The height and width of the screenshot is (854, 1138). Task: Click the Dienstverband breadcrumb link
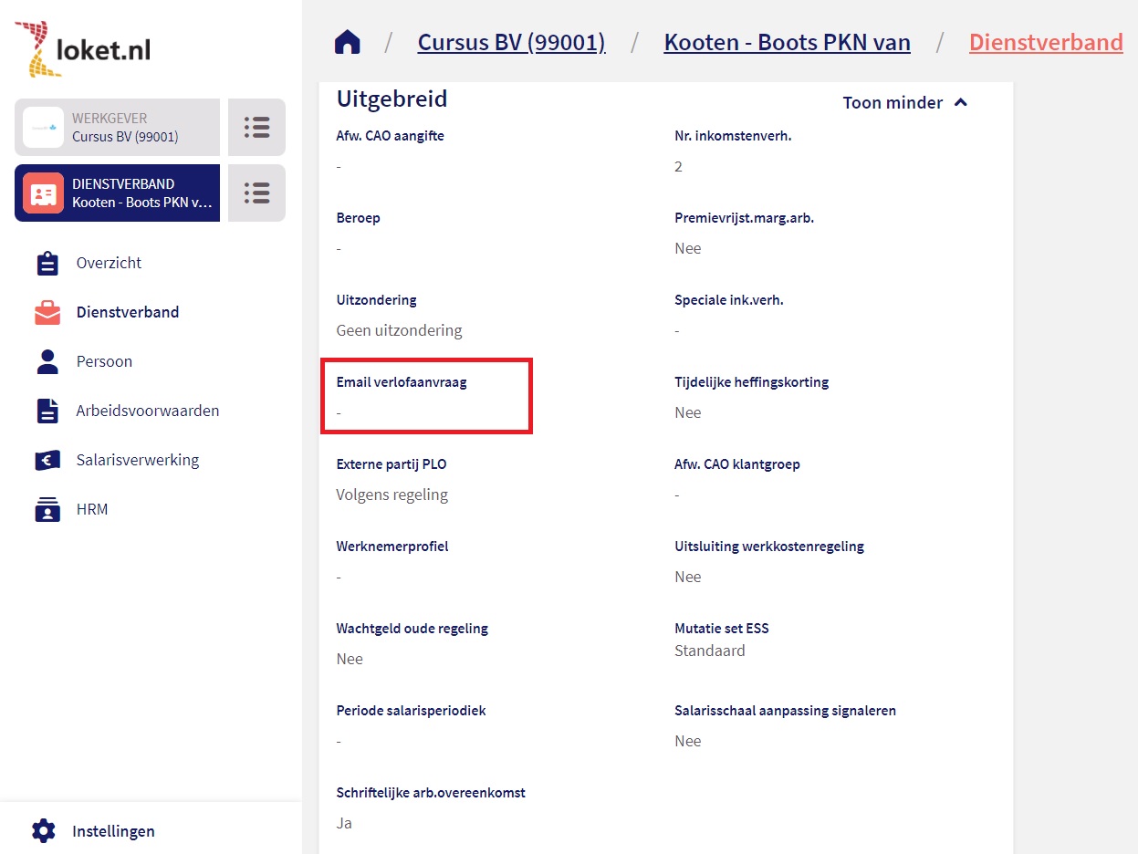click(x=1045, y=42)
